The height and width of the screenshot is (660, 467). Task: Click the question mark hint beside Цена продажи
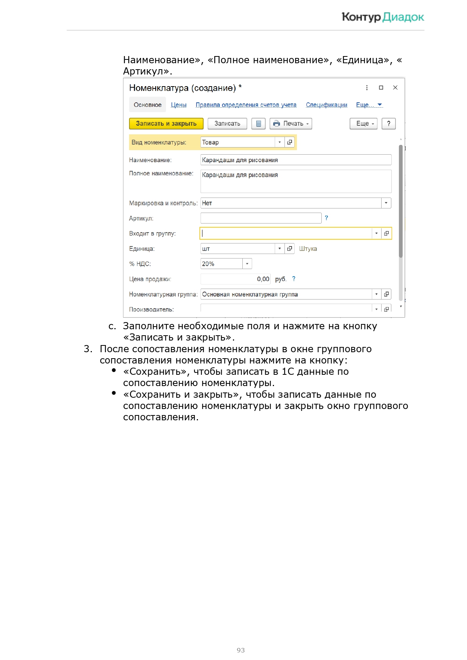[x=294, y=279]
